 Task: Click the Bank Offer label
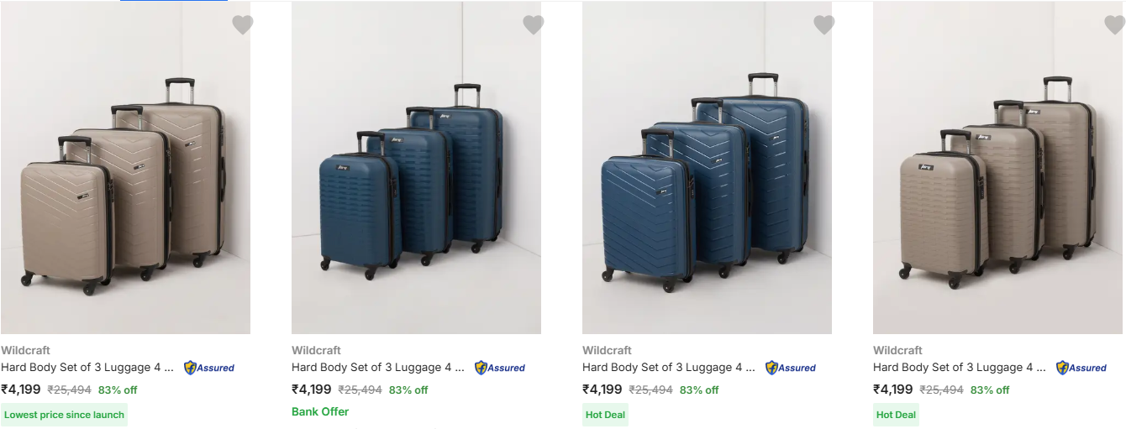[320, 411]
